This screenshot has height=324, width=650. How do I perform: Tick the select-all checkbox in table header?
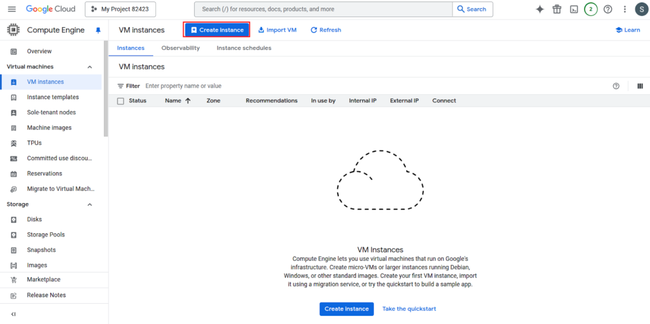(x=121, y=101)
